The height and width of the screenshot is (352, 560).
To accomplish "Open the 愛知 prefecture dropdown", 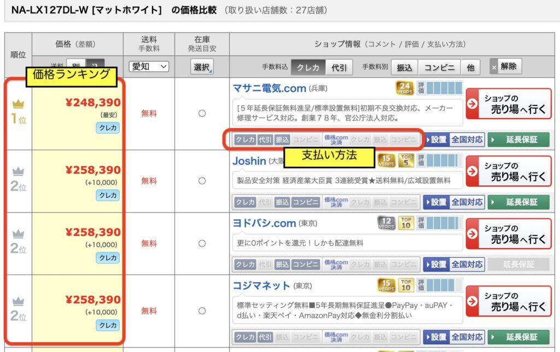I will coord(149,66).
